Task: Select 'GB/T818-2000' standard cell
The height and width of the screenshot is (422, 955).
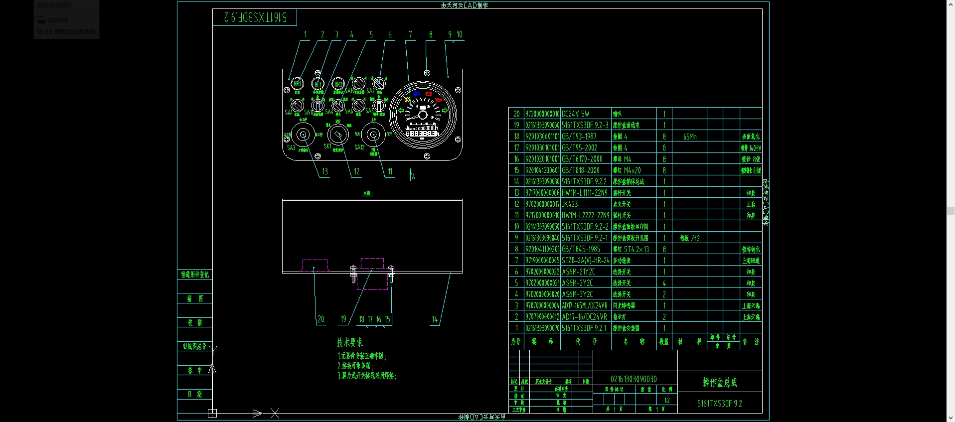Action: pyautogui.click(x=581, y=170)
